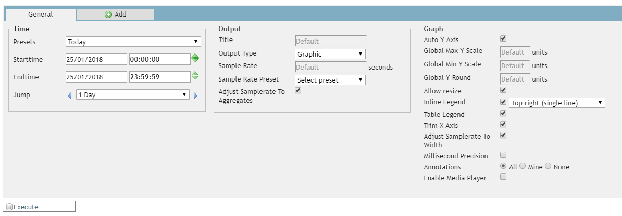The image size is (622, 216).
Task: Click the left blue Jump back arrow
Action: coord(70,95)
